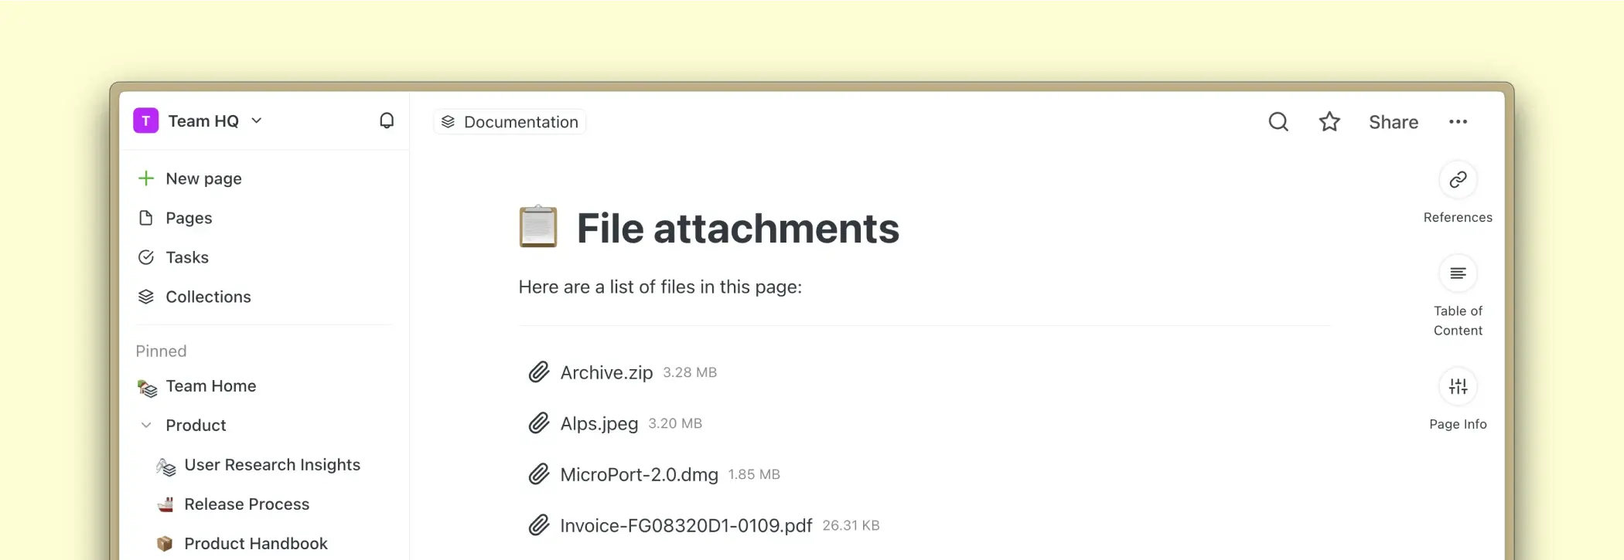Open Tasks in the sidebar
The height and width of the screenshot is (560, 1624).
tap(186, 258)
